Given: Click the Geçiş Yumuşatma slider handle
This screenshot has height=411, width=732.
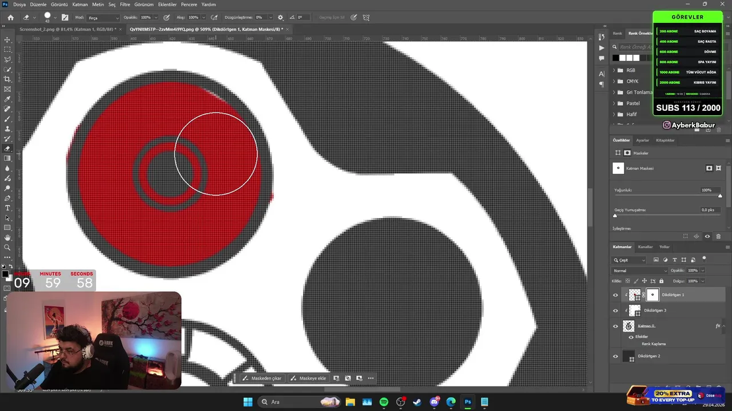Looking at the screenshot, I should coord(615,216).
